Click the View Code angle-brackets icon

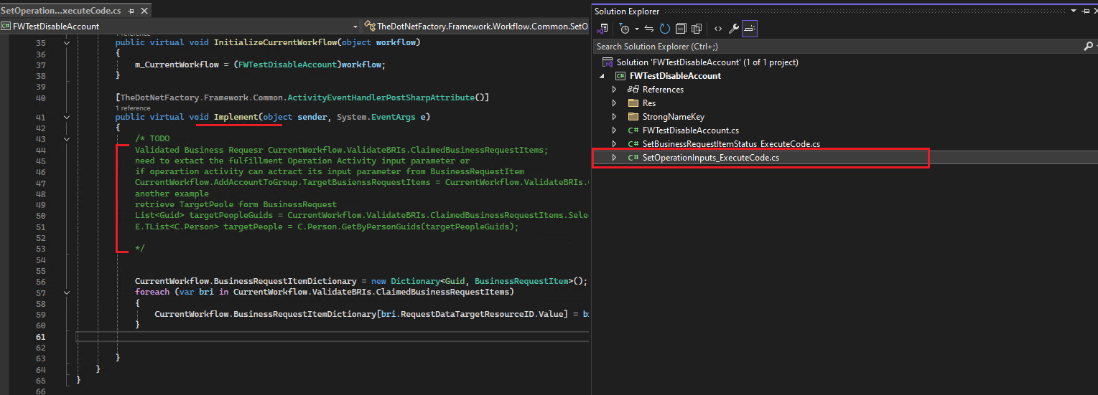(718, 29)
